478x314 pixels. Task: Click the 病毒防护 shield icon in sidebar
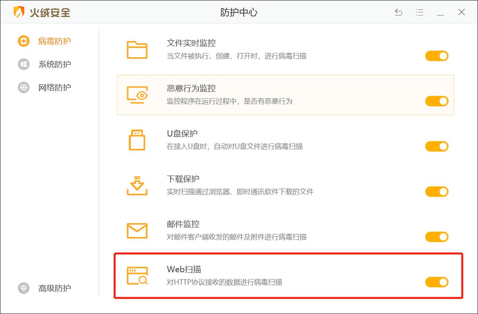tap(23, 41)
